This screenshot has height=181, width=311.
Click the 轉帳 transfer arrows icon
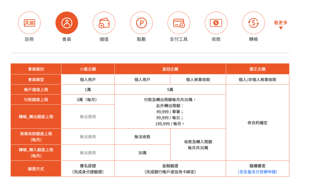pos(253,23)
